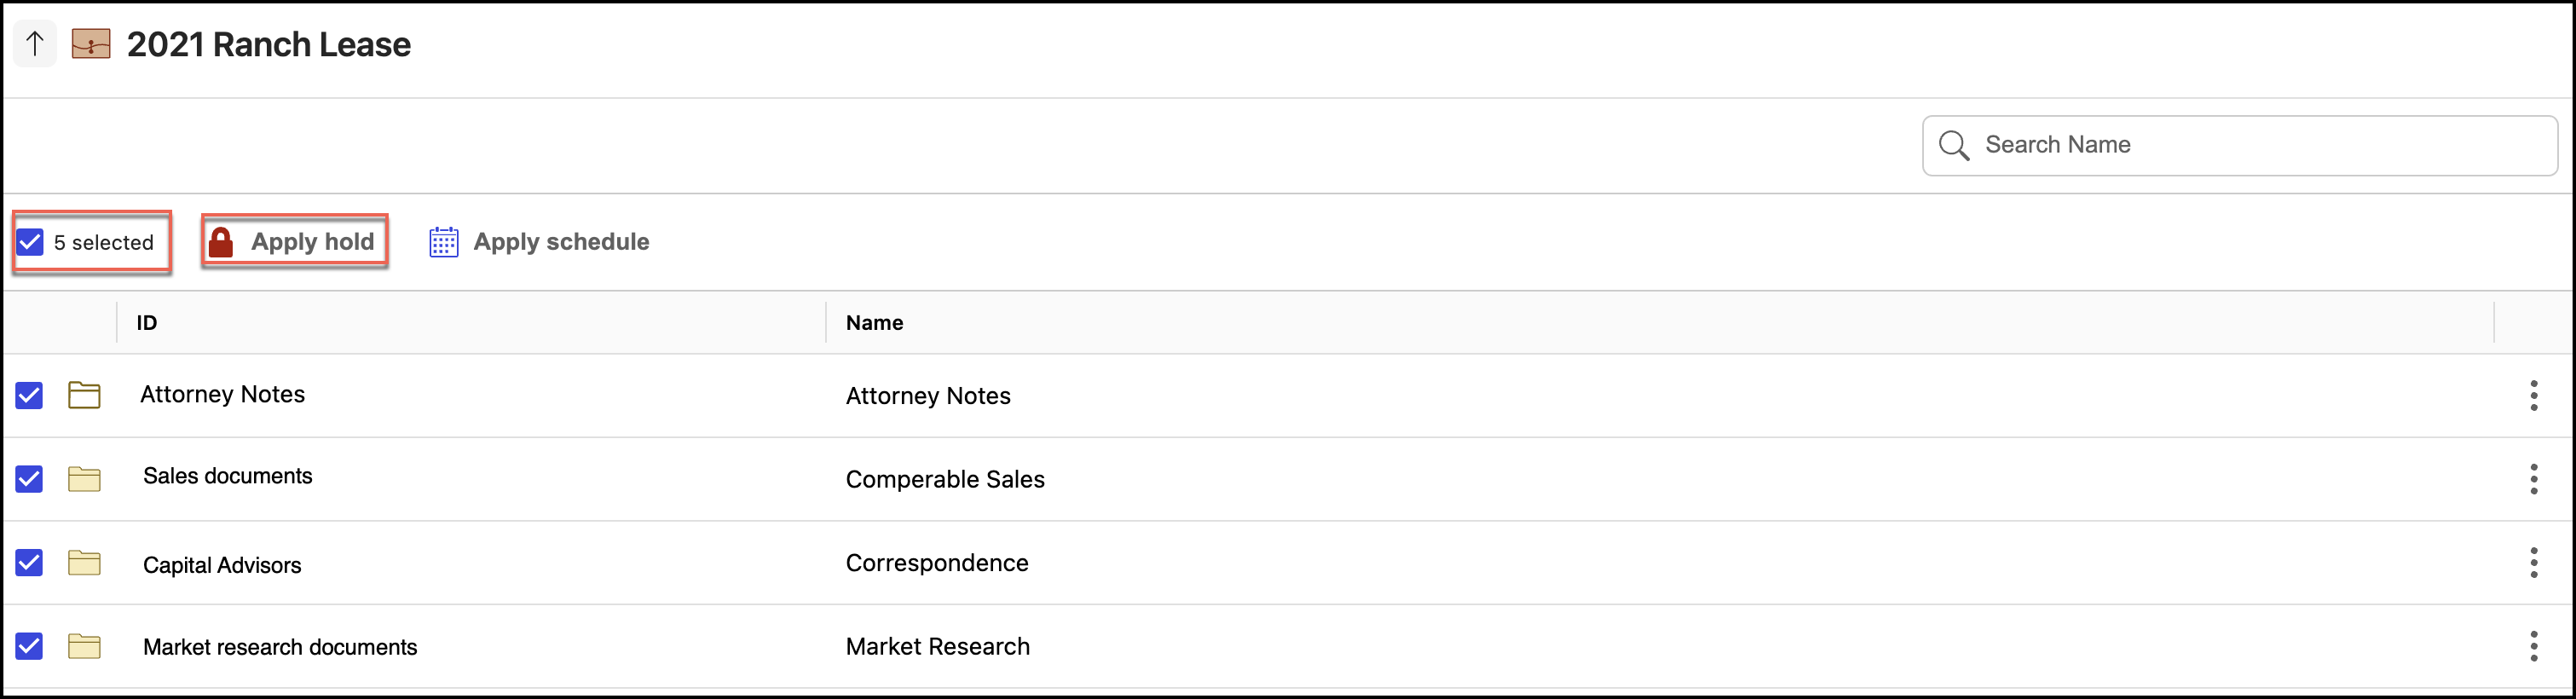
Task: Click the Capital Advisors folder icon
Action: [x=84, y=563]
